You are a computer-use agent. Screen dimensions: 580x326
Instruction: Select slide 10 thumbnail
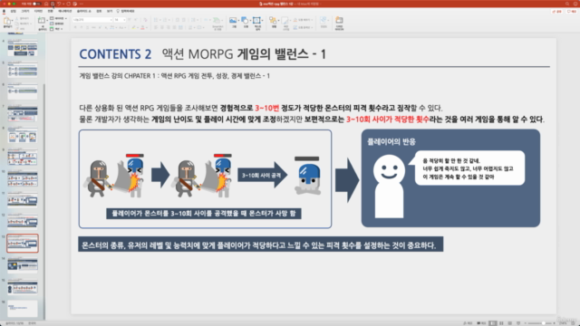[x=22, y=179]
